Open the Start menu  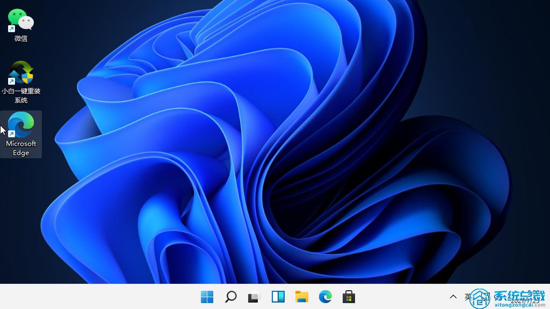point(207,296)
